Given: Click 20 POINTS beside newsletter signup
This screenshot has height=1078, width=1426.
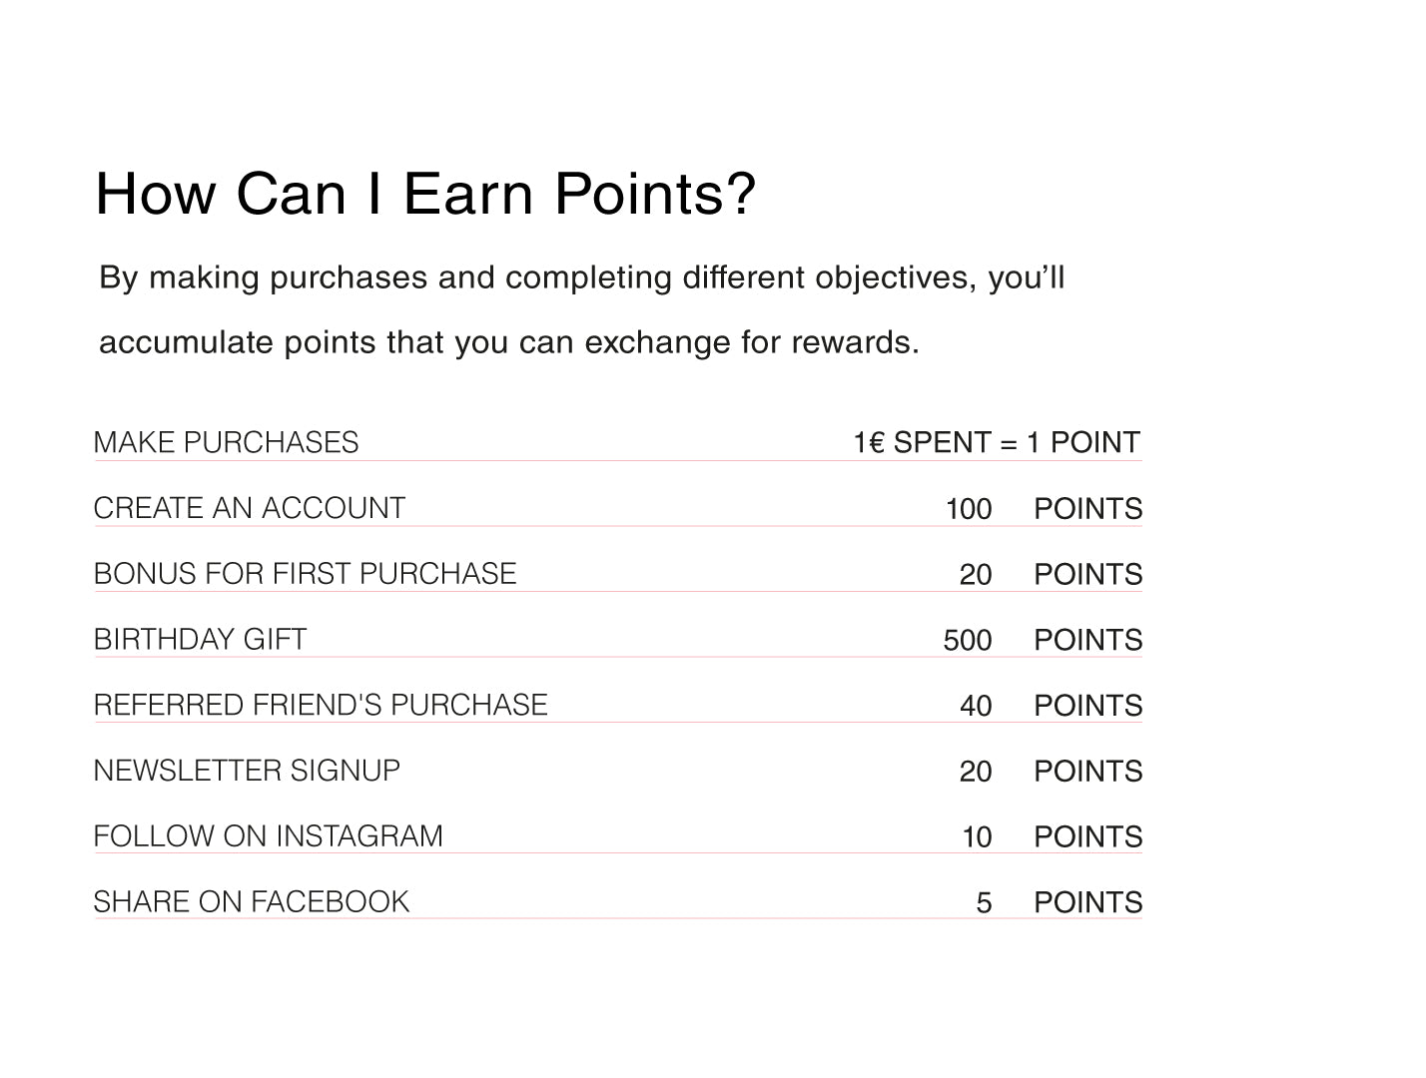Looking at the screenshot, I should (x=1051, y=772).
